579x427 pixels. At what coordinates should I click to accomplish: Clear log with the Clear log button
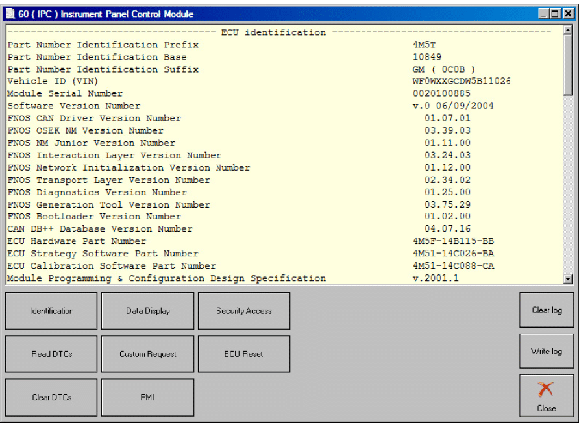pos(547,310)
